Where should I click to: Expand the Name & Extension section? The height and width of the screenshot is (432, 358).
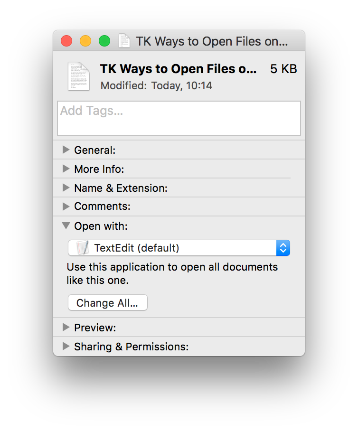pyautogui.click(x=66, y=188)
